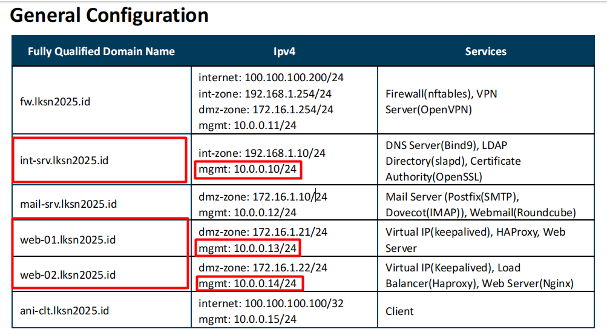Click the General Configuration heading
The image size is (607, 335).
tap(110, 15)
